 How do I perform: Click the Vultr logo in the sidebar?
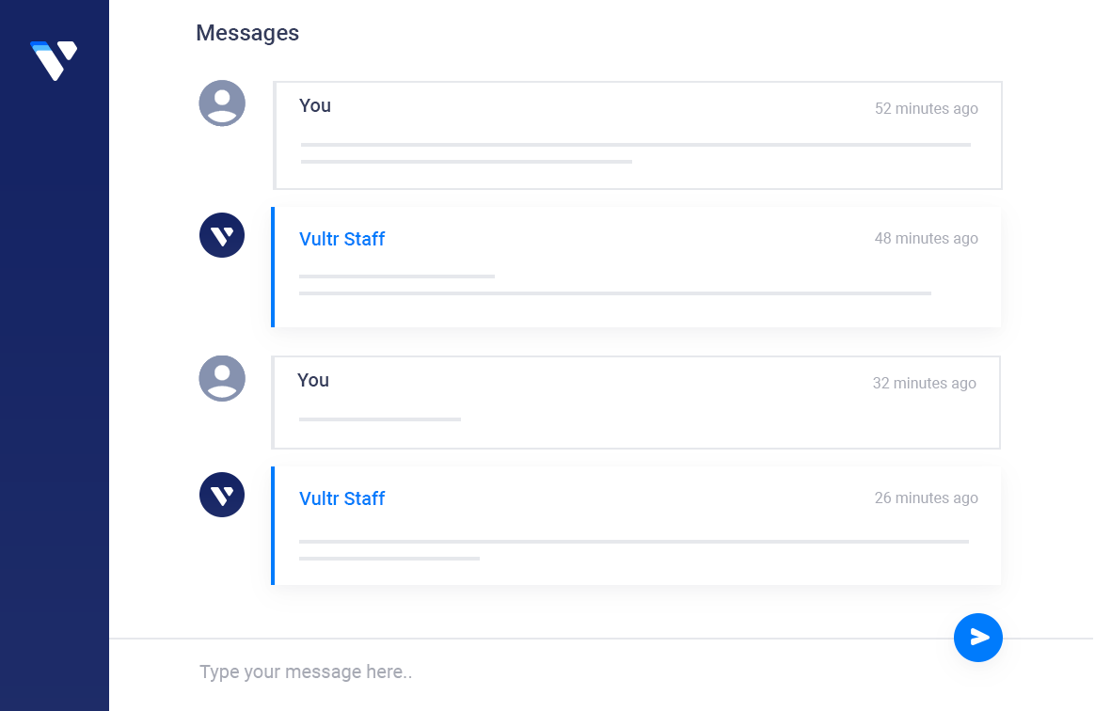[x=54, y=60]
